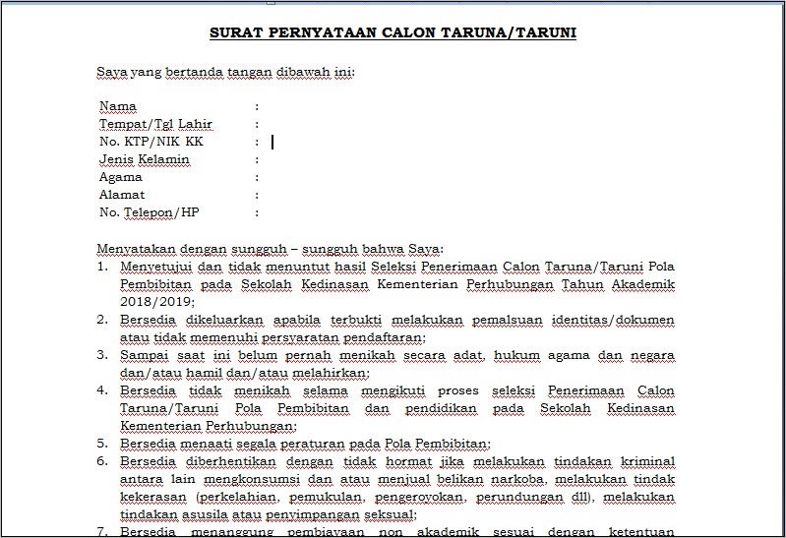
Task: Click the 'Alamat' label
Action: [x=122, y=195]
